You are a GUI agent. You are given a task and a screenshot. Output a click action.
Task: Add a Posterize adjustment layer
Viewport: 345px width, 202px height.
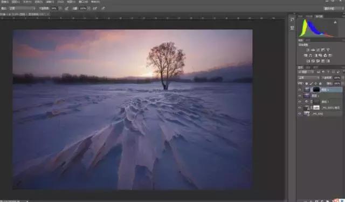pyautogui.click(x=313, y=61)
